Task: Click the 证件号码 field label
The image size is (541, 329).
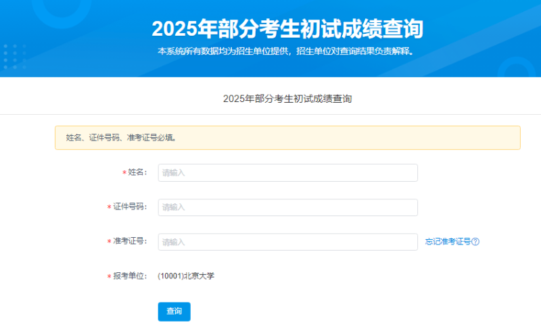Action: pos(130,207)
